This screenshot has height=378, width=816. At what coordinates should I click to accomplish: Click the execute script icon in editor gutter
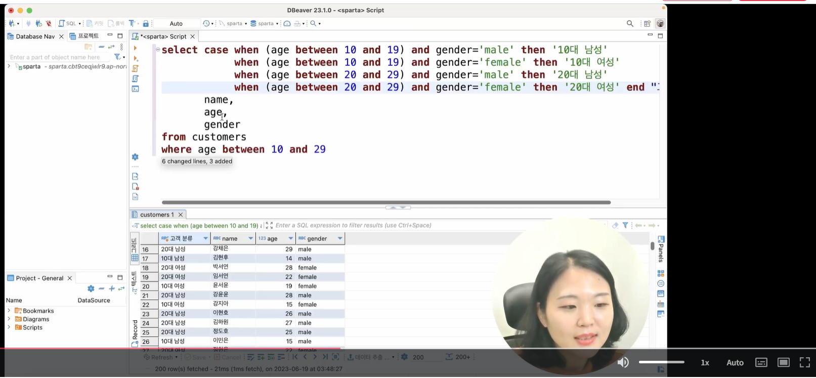tap(135, 68)
